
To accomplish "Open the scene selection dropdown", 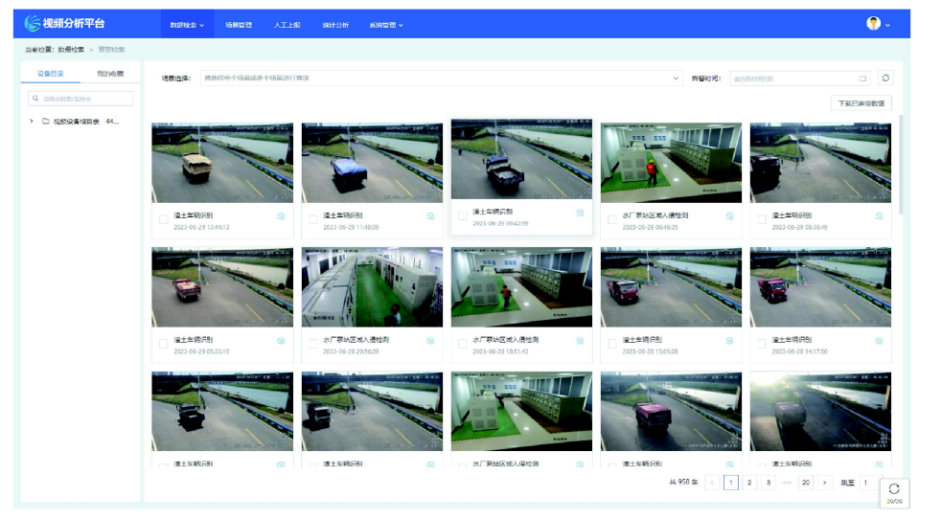I will point(441,78).
